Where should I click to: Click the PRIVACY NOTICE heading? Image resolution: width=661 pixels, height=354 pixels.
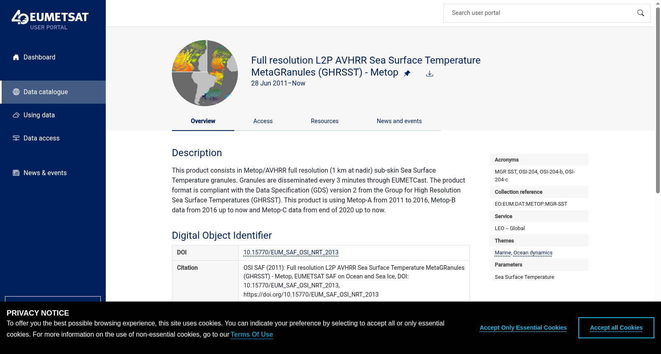[x=38, y=313]
